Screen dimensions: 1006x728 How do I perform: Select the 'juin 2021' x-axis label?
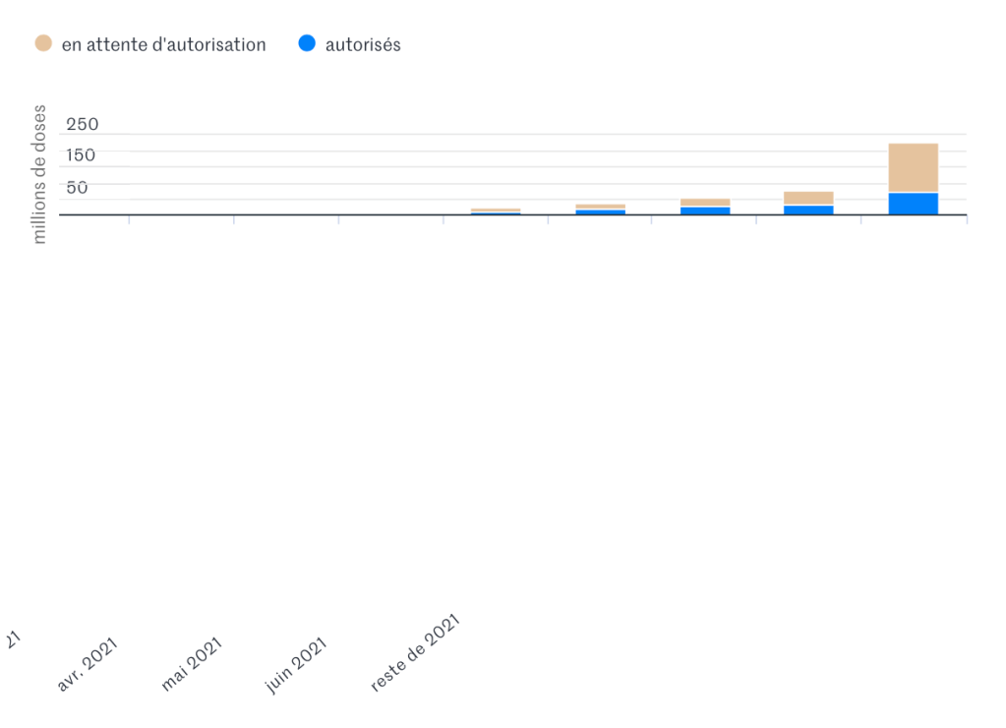(296, 665)
